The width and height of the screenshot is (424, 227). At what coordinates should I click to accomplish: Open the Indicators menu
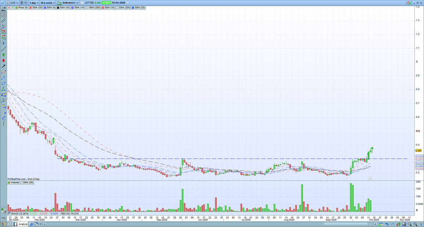[66, 3]
